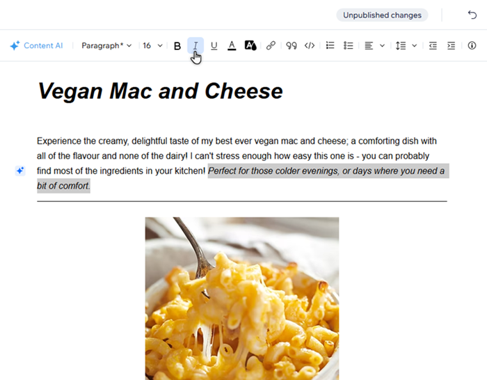Open the info icon in toolbar
Viewport: 487px width, 380px height.
[x=472, y=46]
